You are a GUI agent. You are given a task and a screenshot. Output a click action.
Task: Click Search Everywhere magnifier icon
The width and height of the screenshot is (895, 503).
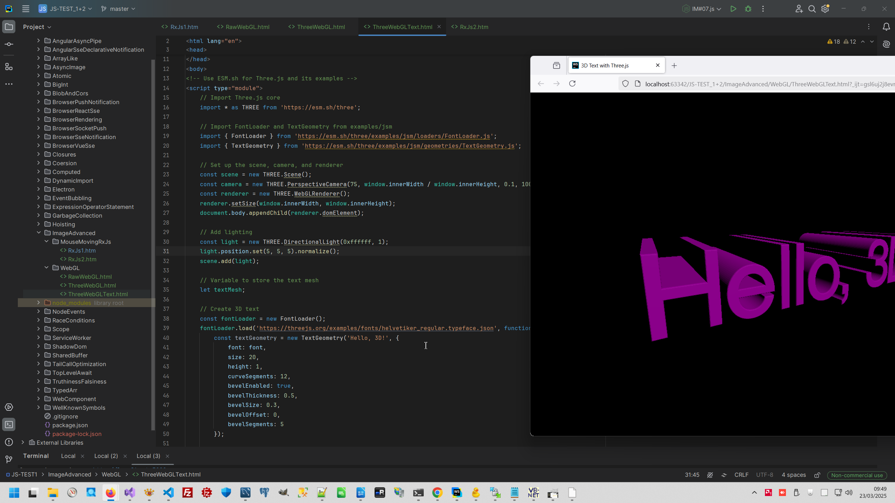(812, 9)
